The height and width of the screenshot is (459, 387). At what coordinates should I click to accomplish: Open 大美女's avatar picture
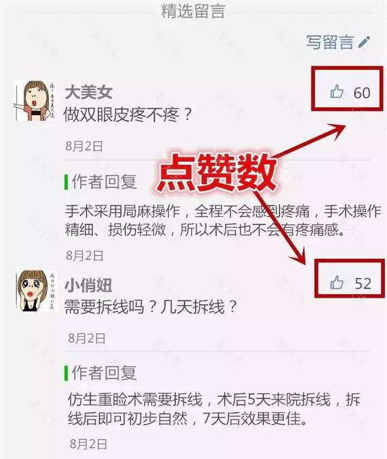35,101
